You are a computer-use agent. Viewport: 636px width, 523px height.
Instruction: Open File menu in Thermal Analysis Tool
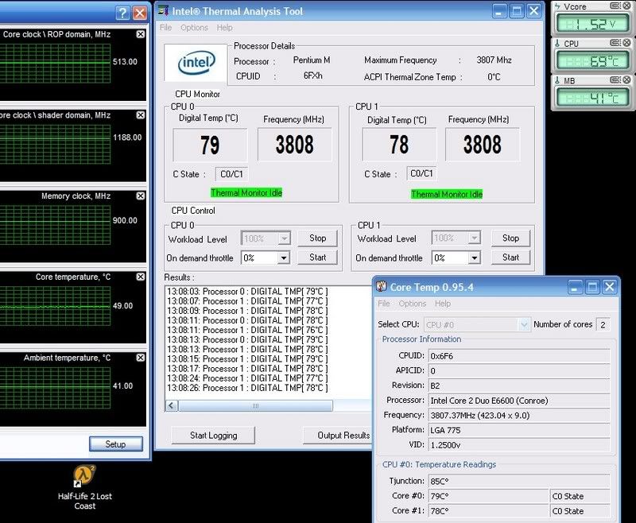(165, 28)
